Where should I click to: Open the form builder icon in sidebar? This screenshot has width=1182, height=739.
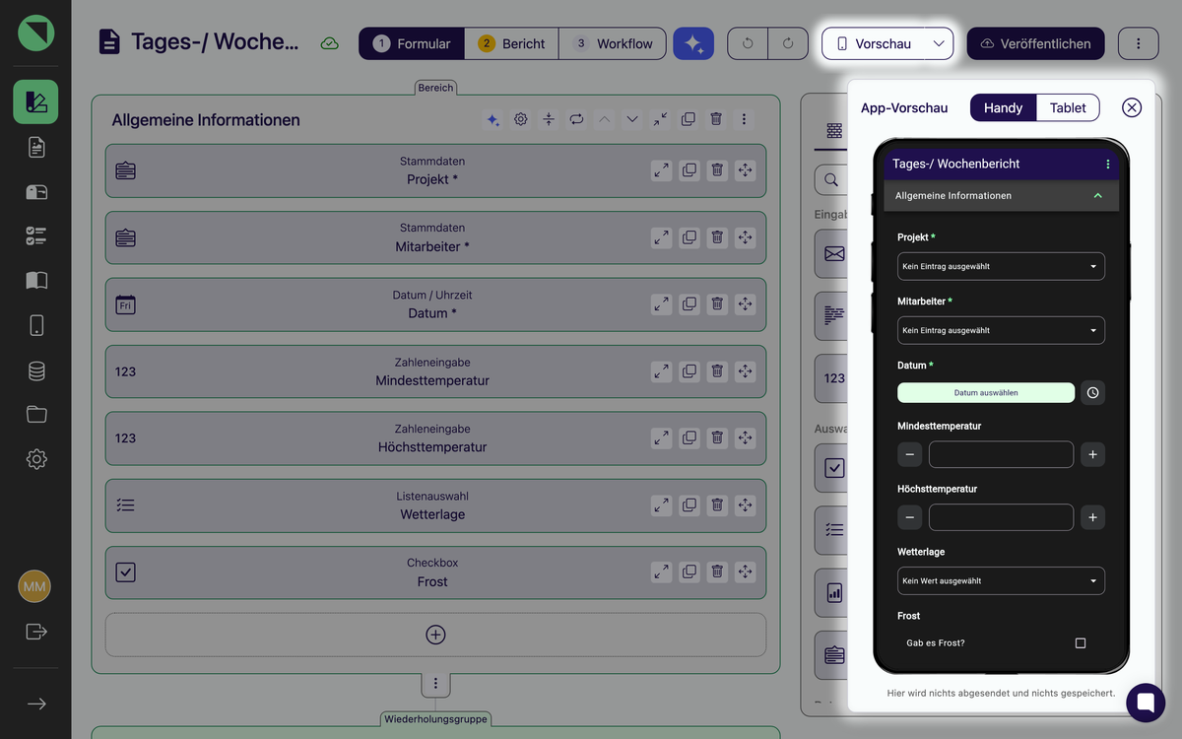pyautogui.click(x=35, y=101)
